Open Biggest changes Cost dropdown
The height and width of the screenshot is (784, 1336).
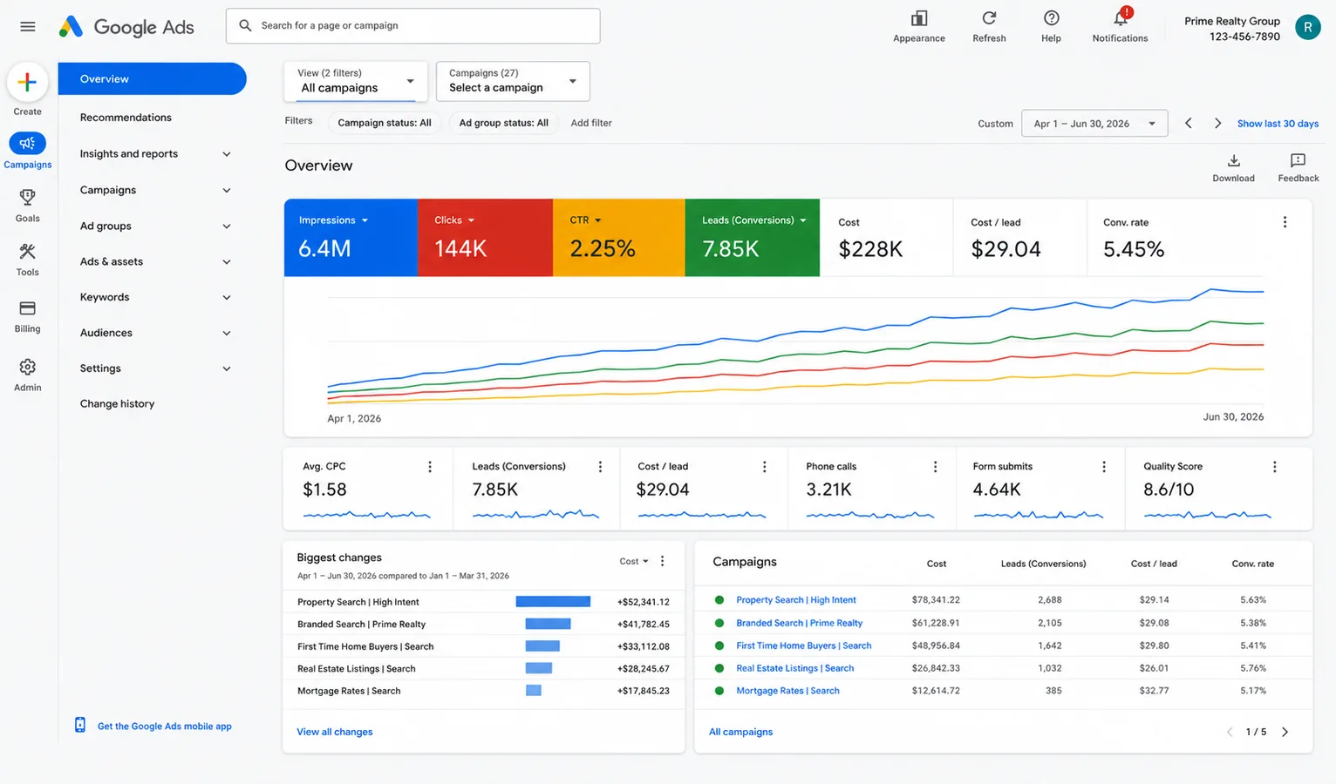click(x=634, y=562)
